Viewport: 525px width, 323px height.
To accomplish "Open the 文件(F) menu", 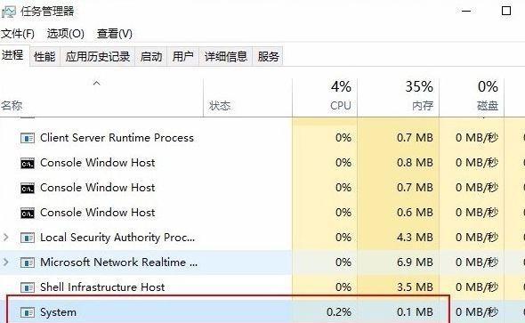I will (18, 34).
